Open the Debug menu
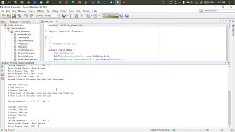This screenshot has width=235, height=132. click(55, 11)
